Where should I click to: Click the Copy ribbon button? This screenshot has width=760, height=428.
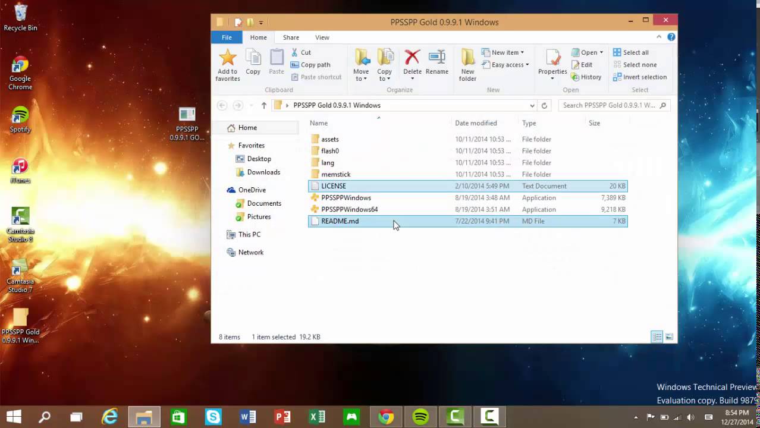pyautogui.click(x=253, y=62)
